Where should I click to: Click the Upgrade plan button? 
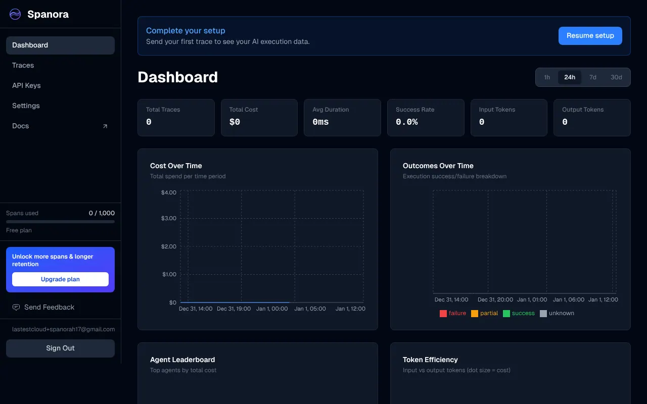[x=60, y=279]
